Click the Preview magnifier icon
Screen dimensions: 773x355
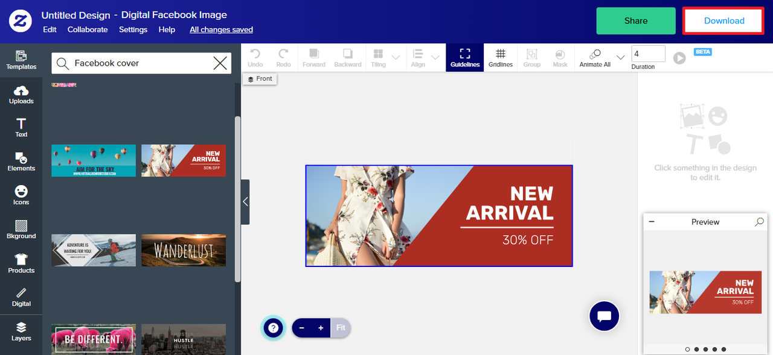pos(759,222)
